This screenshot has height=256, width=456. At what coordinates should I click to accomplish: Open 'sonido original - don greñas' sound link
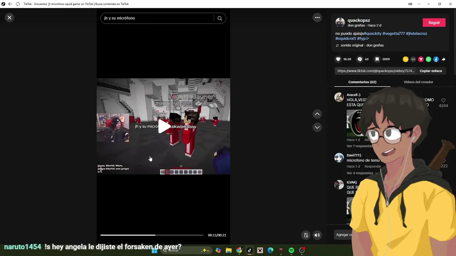pos(362,45)
